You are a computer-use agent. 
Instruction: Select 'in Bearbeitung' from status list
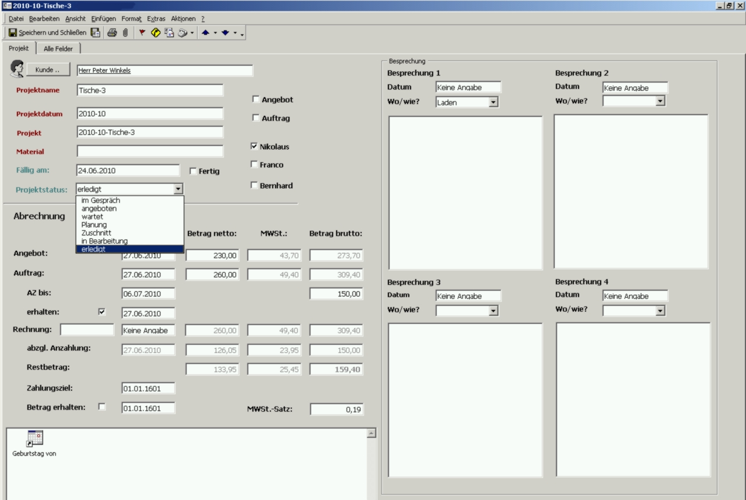click(x=105, y=241)
